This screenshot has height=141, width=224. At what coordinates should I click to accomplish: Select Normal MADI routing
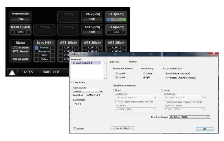pyautogui.click(x=144, y=73)
